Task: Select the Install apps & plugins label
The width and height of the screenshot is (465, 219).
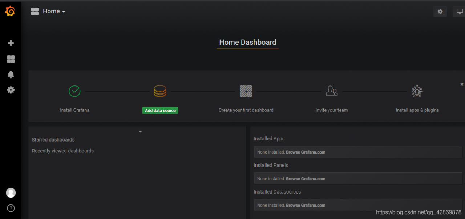Action: tap(417, 110)
